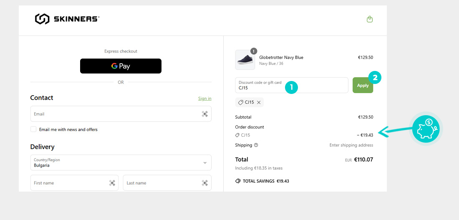Click the Globetrotter Navy Blue shoe thumbnail
The width and height of the screenshot is (459, 220).
click(245, 60)
